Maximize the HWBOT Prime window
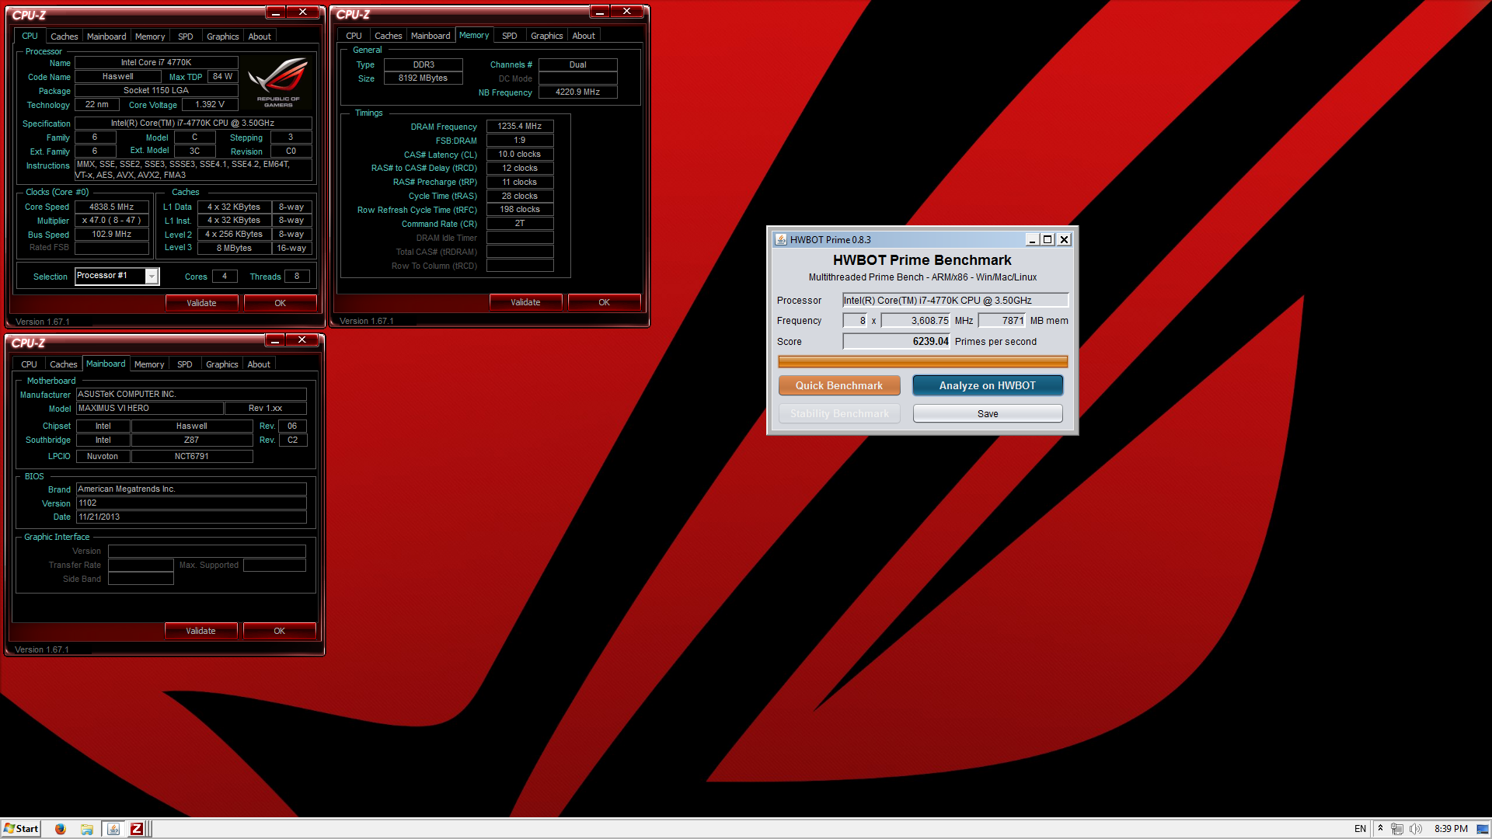Image resolution: width=1492 pixels, height=839 pixels. pyautogui.click(x=1048, y=240)
